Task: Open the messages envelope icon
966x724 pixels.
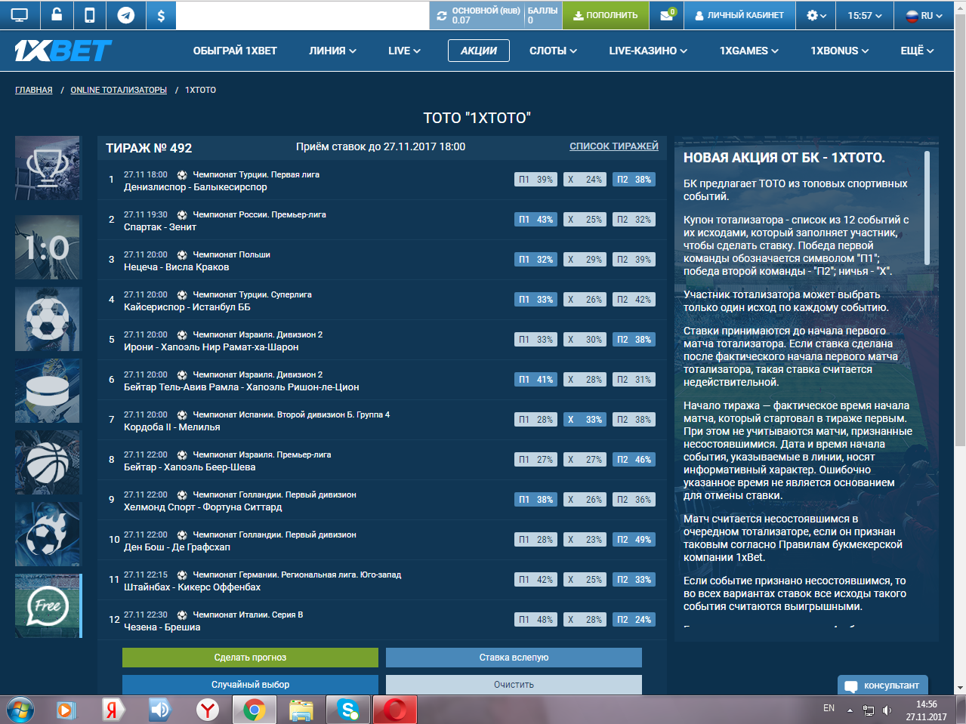Action: [667, 15]
